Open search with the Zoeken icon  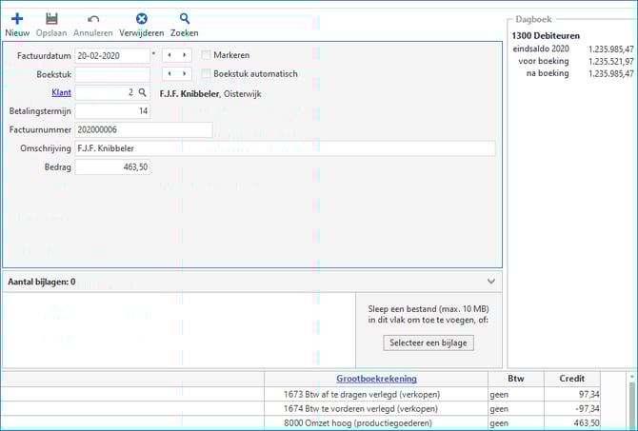[x=185, y=19]
